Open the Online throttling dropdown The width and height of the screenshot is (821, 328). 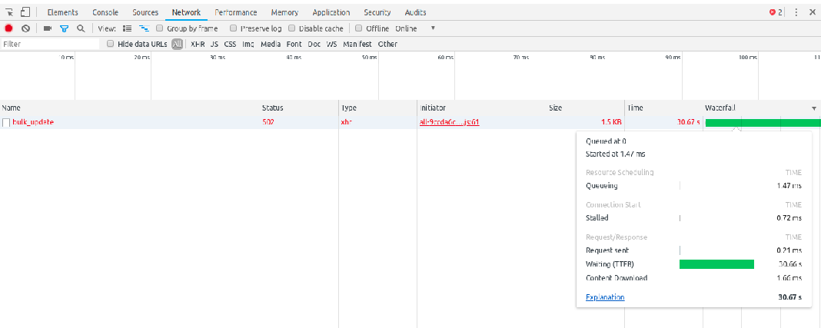tap(416, 28)
